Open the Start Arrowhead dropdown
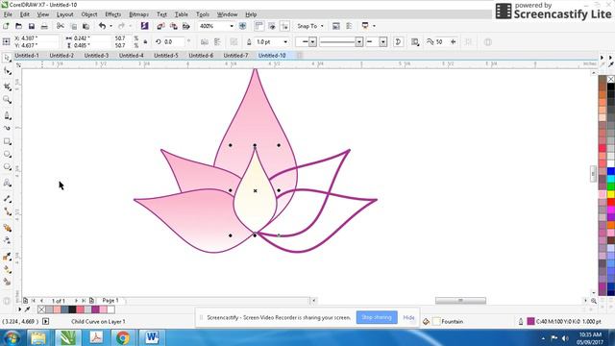 coord(312,42)
